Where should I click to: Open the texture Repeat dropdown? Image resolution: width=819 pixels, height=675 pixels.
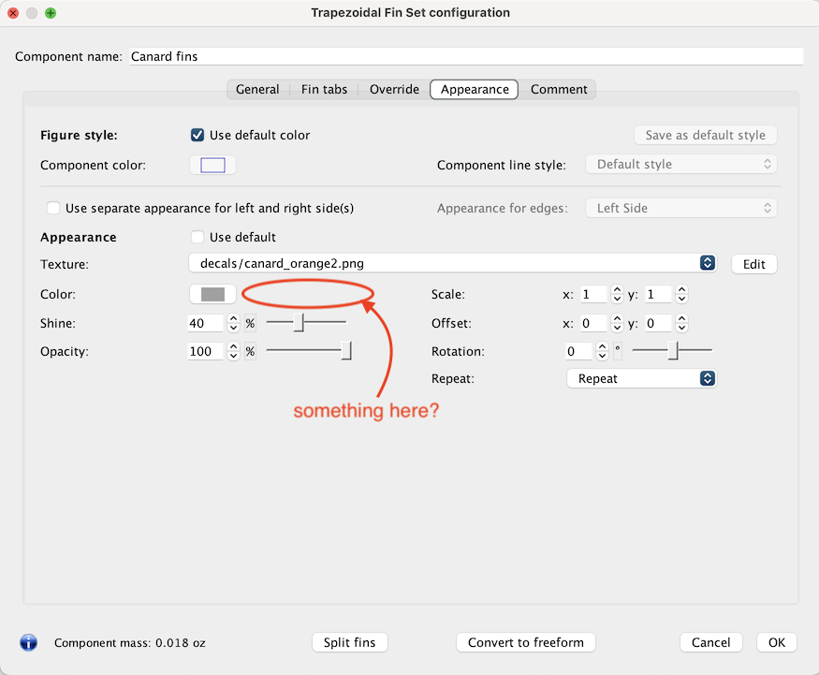coord(641,378)
